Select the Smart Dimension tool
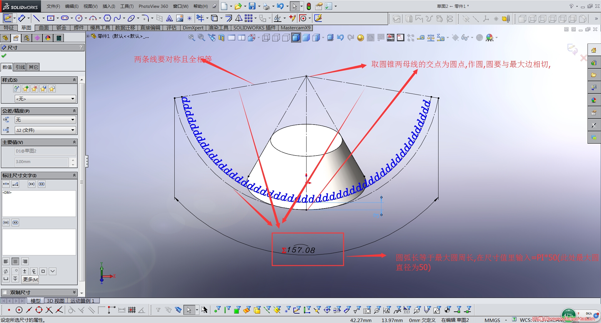Screen dimensions: 601x323 [x=22, y=18]
